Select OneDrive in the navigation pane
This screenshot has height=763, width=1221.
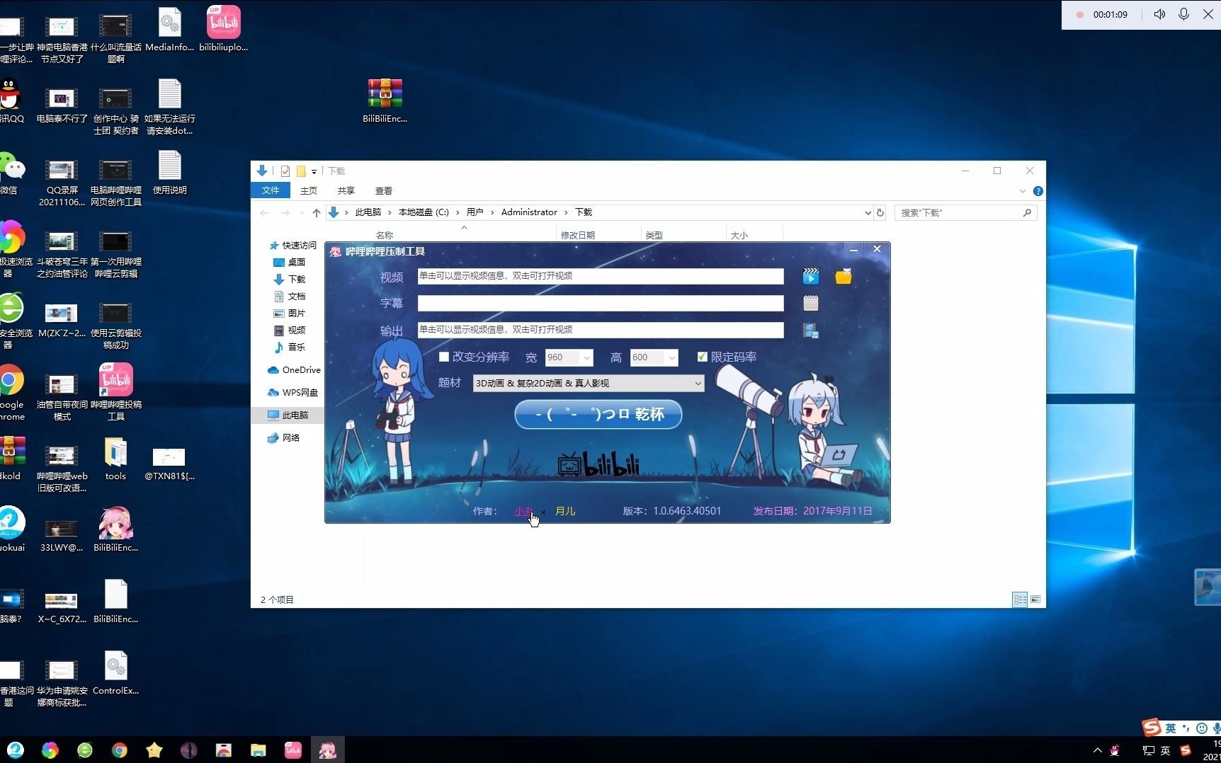pos(294,370)
